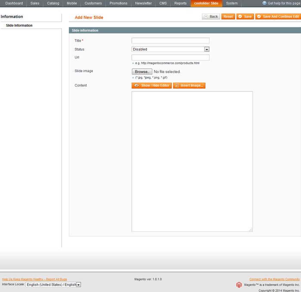Save the new slide

click(x=245, y=16)
